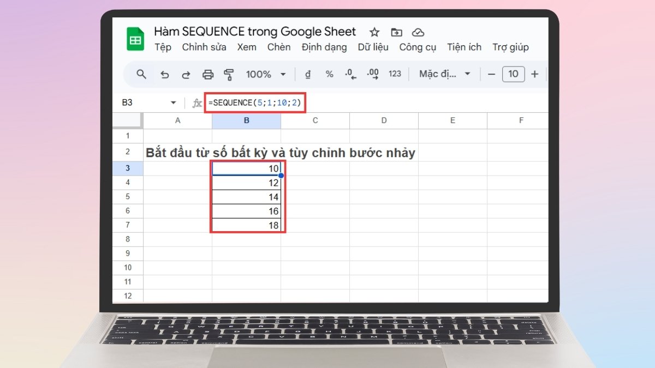Open the Tiện ích menu
This screenshot has height=368, width=655.
click(x=464, y=47)
